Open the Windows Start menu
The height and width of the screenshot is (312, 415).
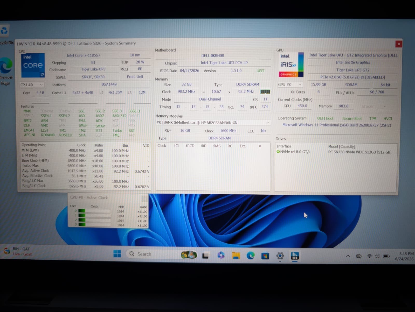coord(117,254)
